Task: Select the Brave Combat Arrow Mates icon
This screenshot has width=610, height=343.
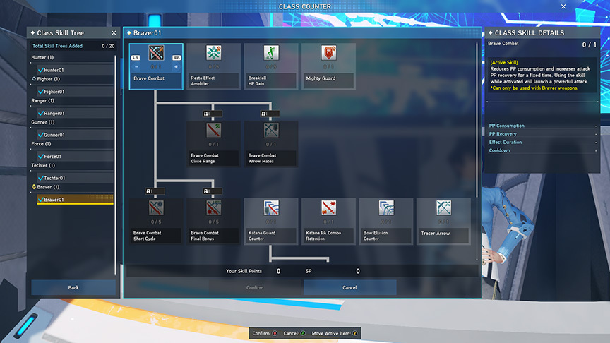Action: [x=271, y=131]
